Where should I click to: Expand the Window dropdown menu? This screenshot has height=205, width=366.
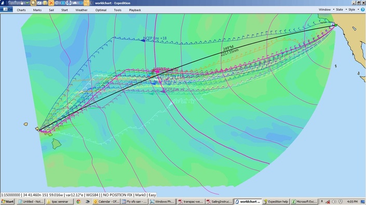pyautogui.click(x=327, y=9)
